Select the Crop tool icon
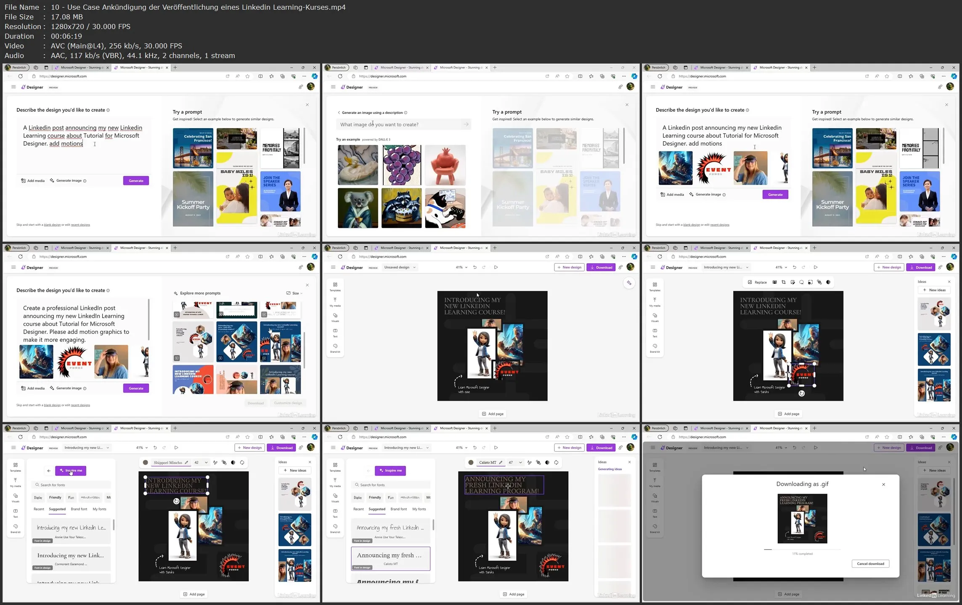962x605 pixels. coord(784,282)
